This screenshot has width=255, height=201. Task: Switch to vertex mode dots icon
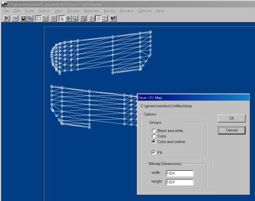pos(92,19)
